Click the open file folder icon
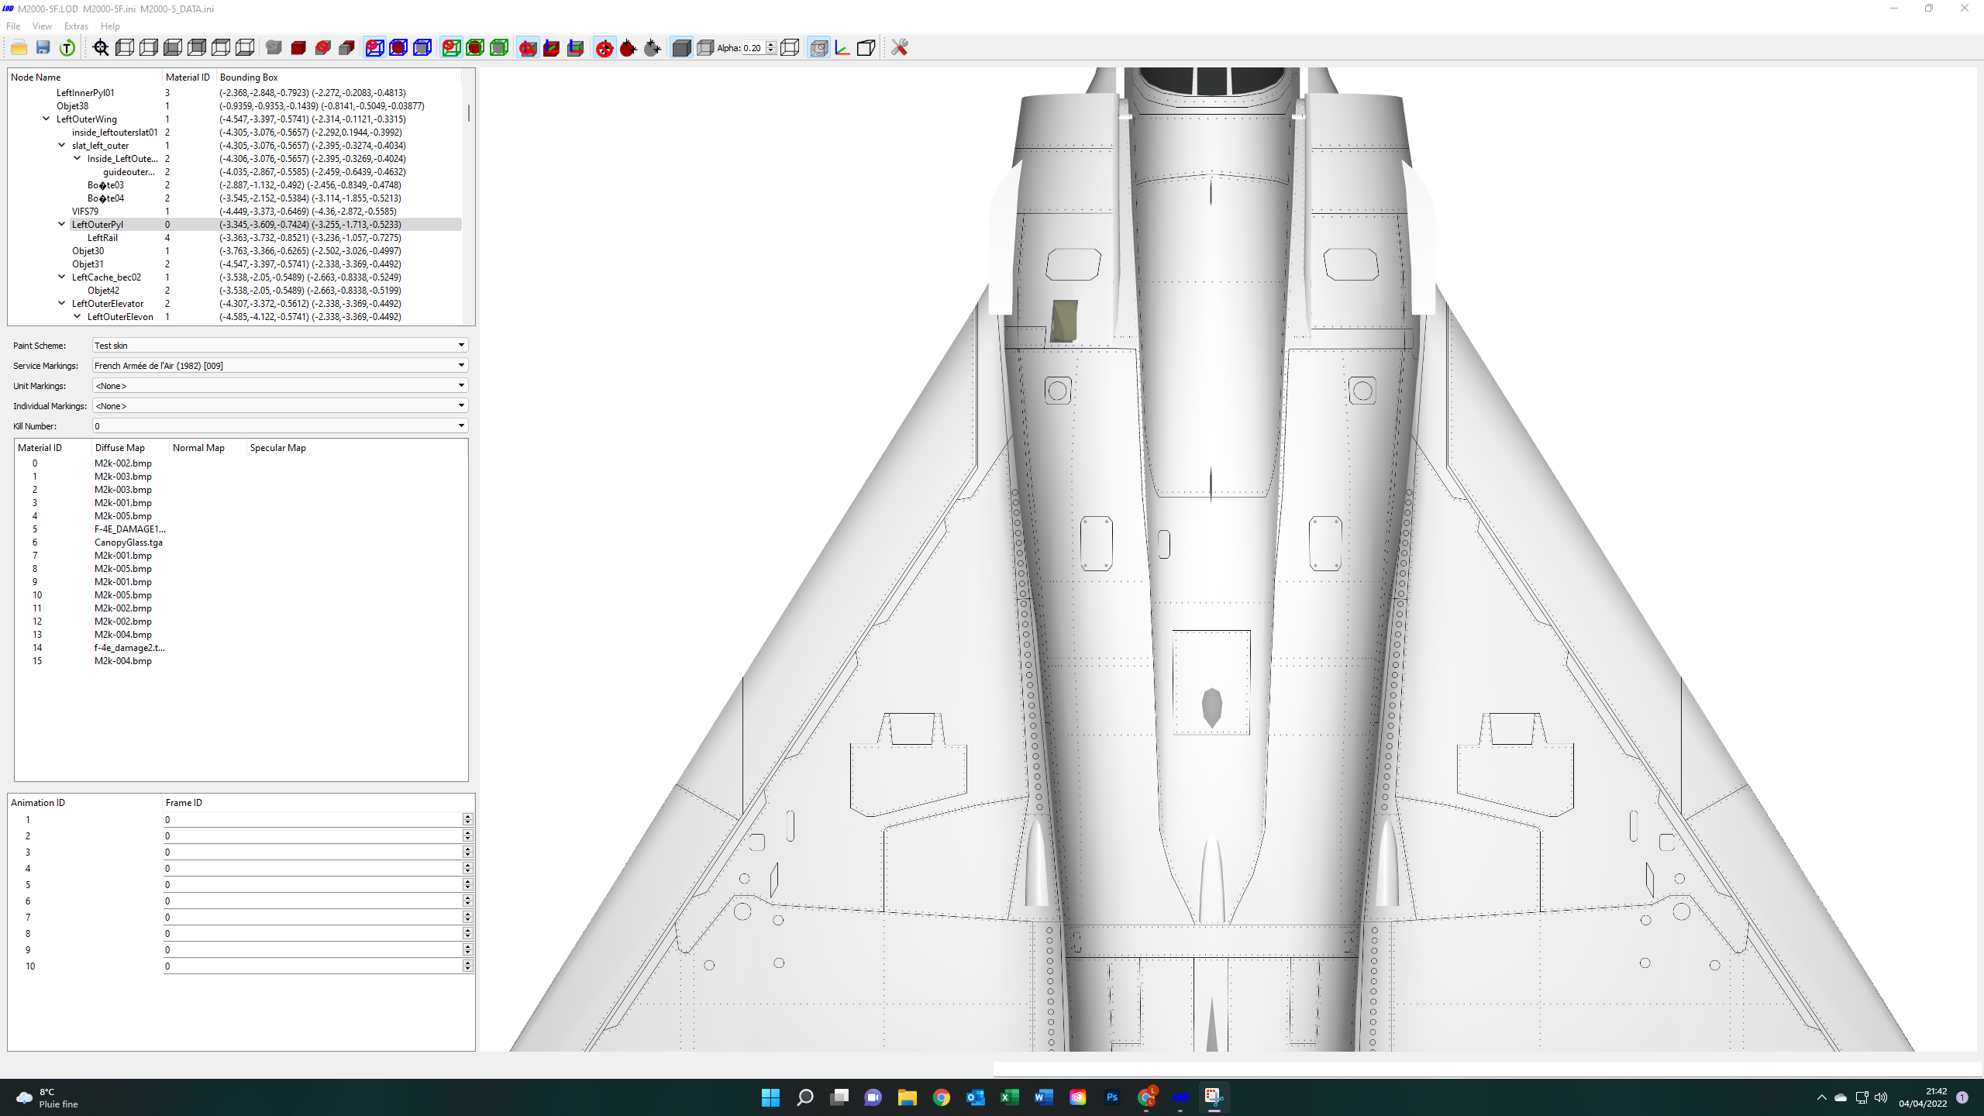The image size is (1984, 1116). 19,48
